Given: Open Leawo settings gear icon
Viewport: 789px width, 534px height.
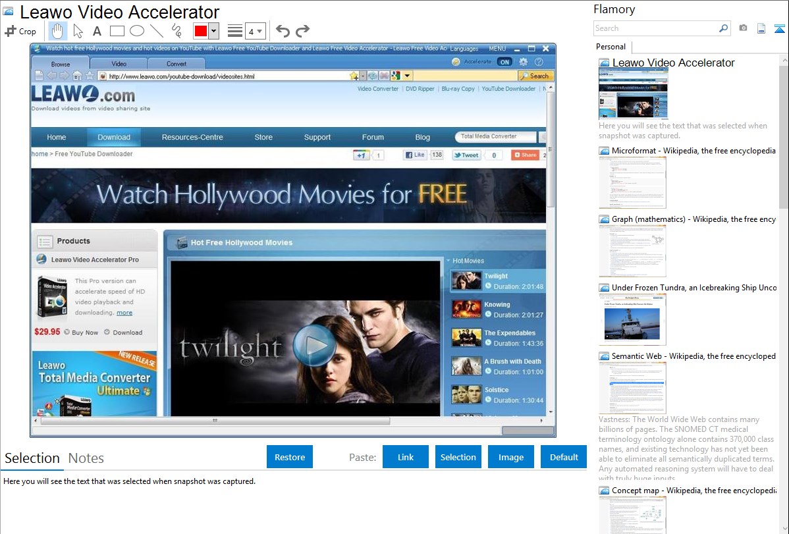Looking at the screenshot, I should pyautogui.click(x=524, y=62).
